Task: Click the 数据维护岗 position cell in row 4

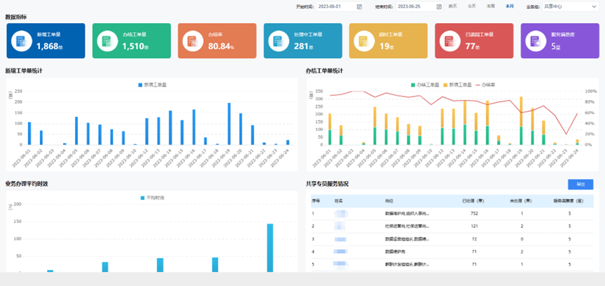Action: click(395, 252)
